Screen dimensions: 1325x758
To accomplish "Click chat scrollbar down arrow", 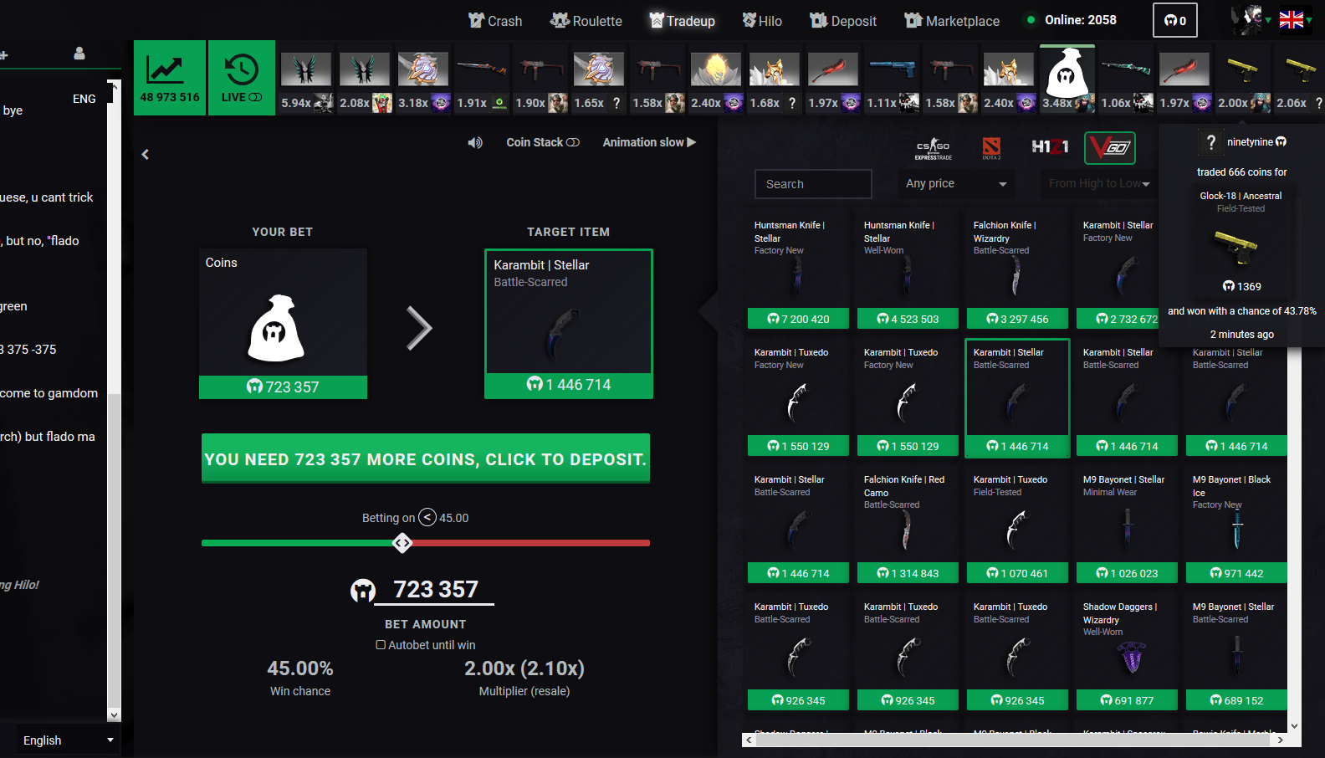I will tap(115, 715).
